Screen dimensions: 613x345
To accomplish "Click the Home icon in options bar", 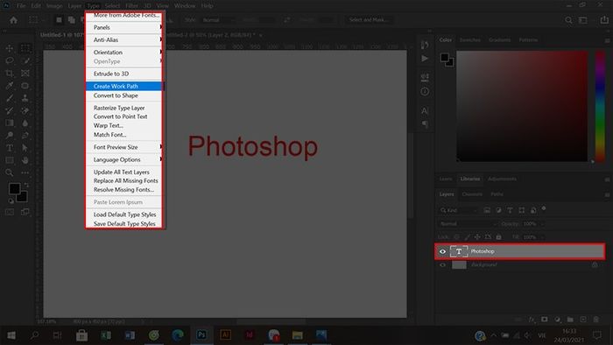I will pos(13,20).
